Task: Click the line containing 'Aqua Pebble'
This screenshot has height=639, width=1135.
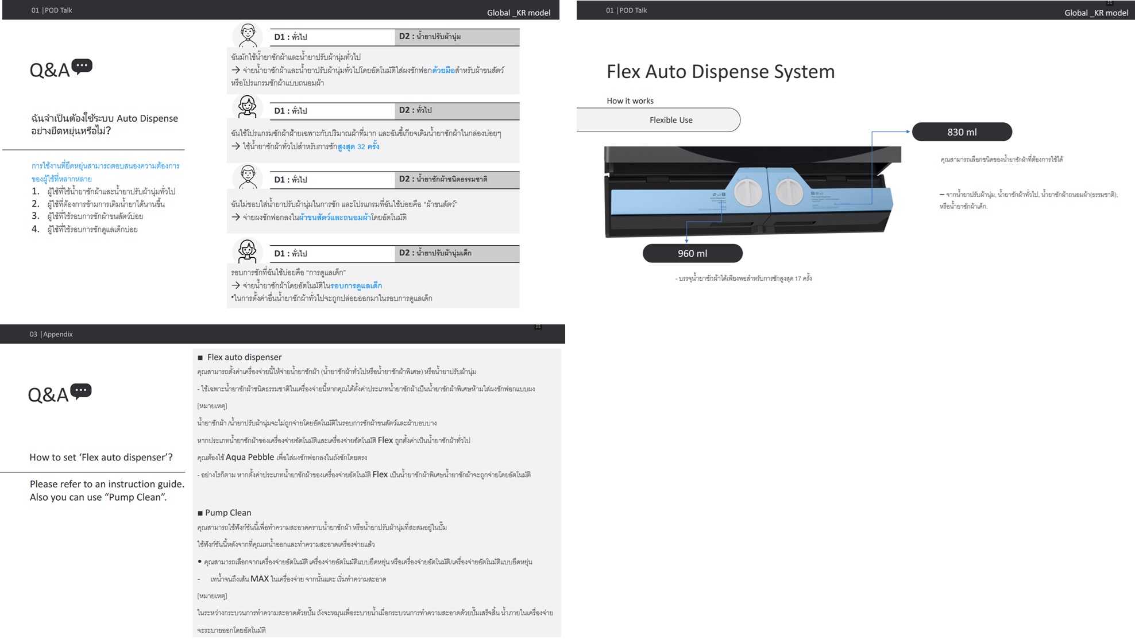Action: pyautogui.click(x=282, y=458)
